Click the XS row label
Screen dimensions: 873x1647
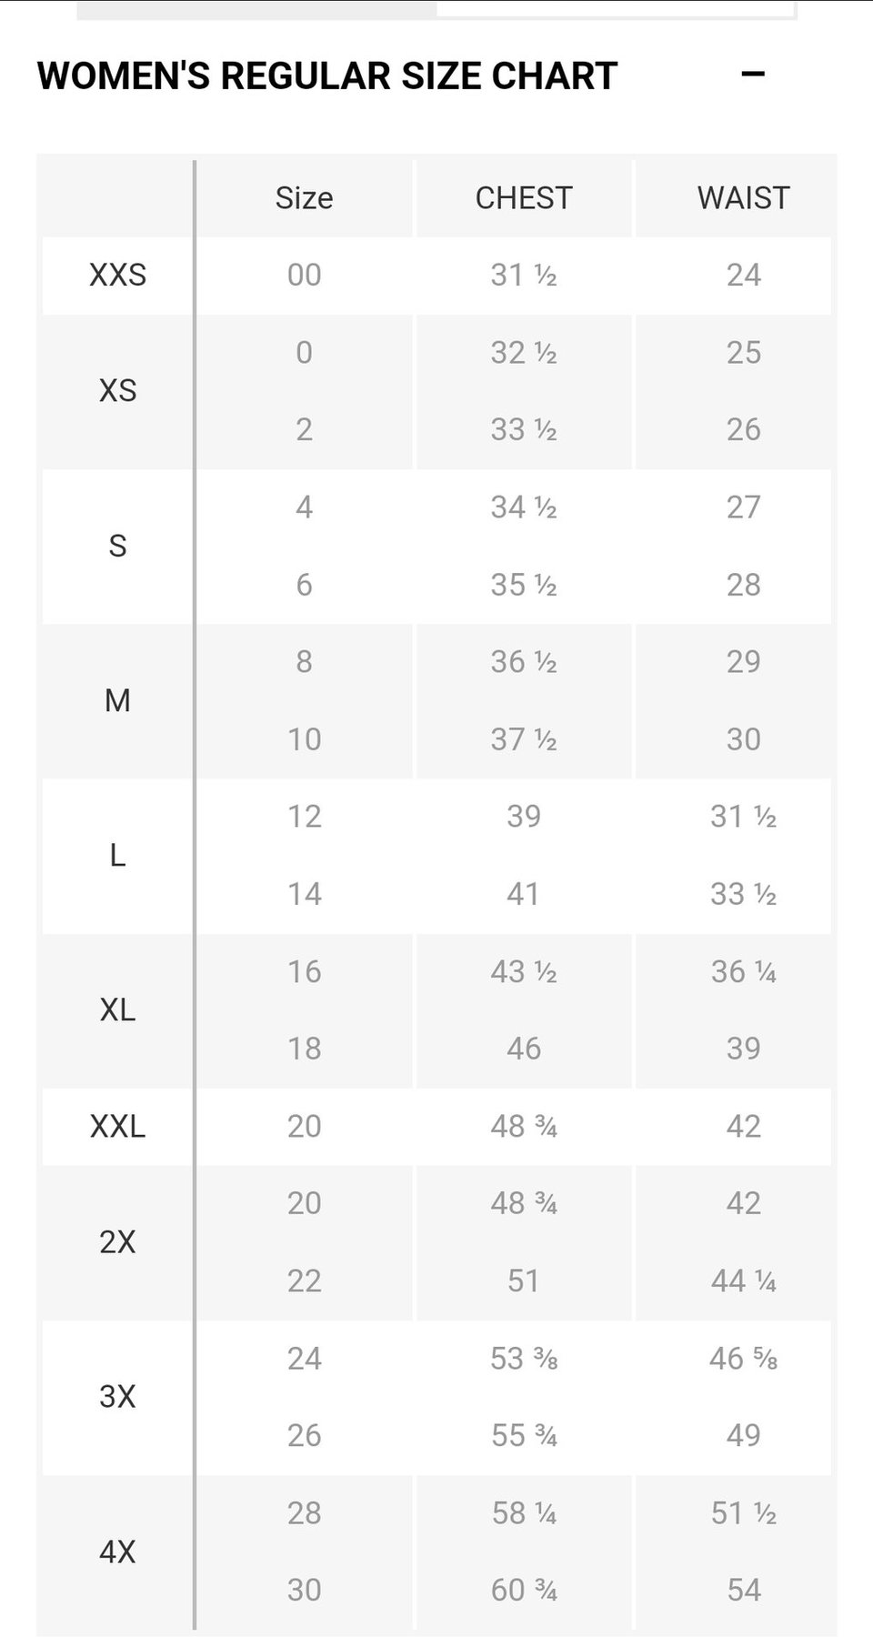point(117,391)
